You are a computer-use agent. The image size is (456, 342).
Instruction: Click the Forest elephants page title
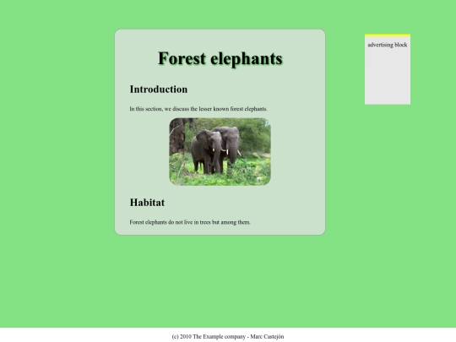(220, 59)
